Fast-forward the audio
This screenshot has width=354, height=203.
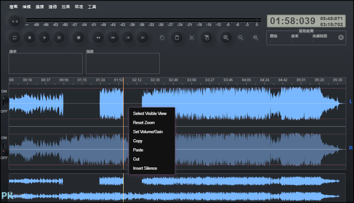[113, 38]
